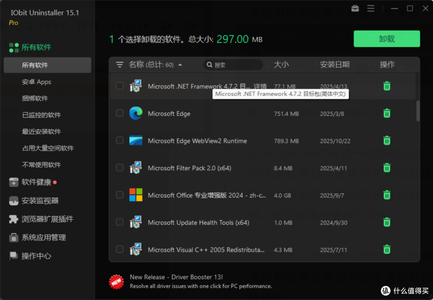This screenshot has height=300, width=433.
Task: Tick checkbox for Microsoft .NET Framework 4.7.2
Action: (x=119, y=86)
